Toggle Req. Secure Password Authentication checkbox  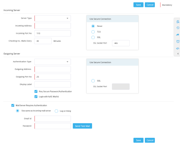coord(36,91)
